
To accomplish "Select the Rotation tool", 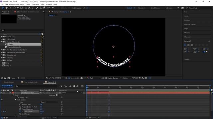I will (14, 8).
